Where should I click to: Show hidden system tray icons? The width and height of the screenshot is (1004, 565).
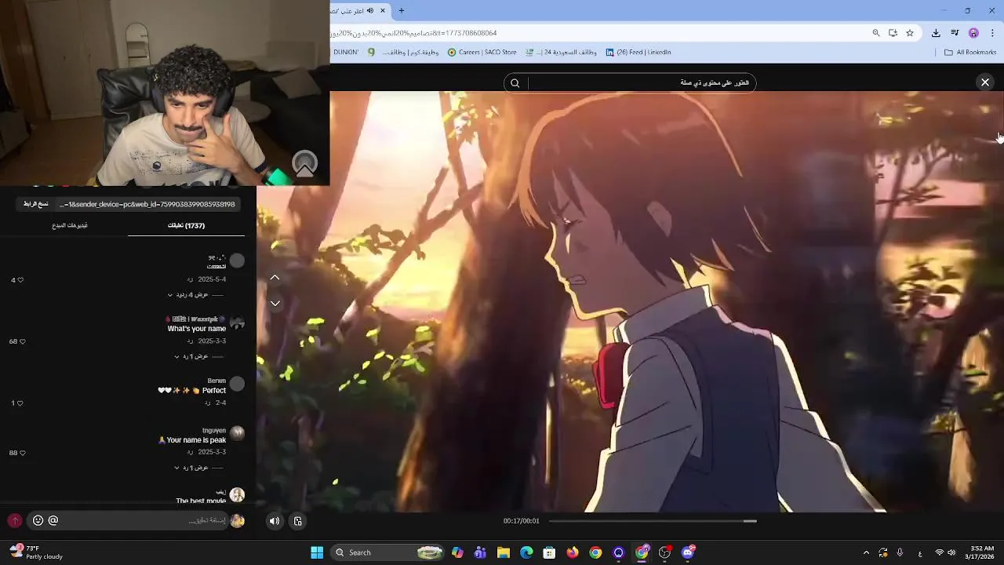click(866, 552)
